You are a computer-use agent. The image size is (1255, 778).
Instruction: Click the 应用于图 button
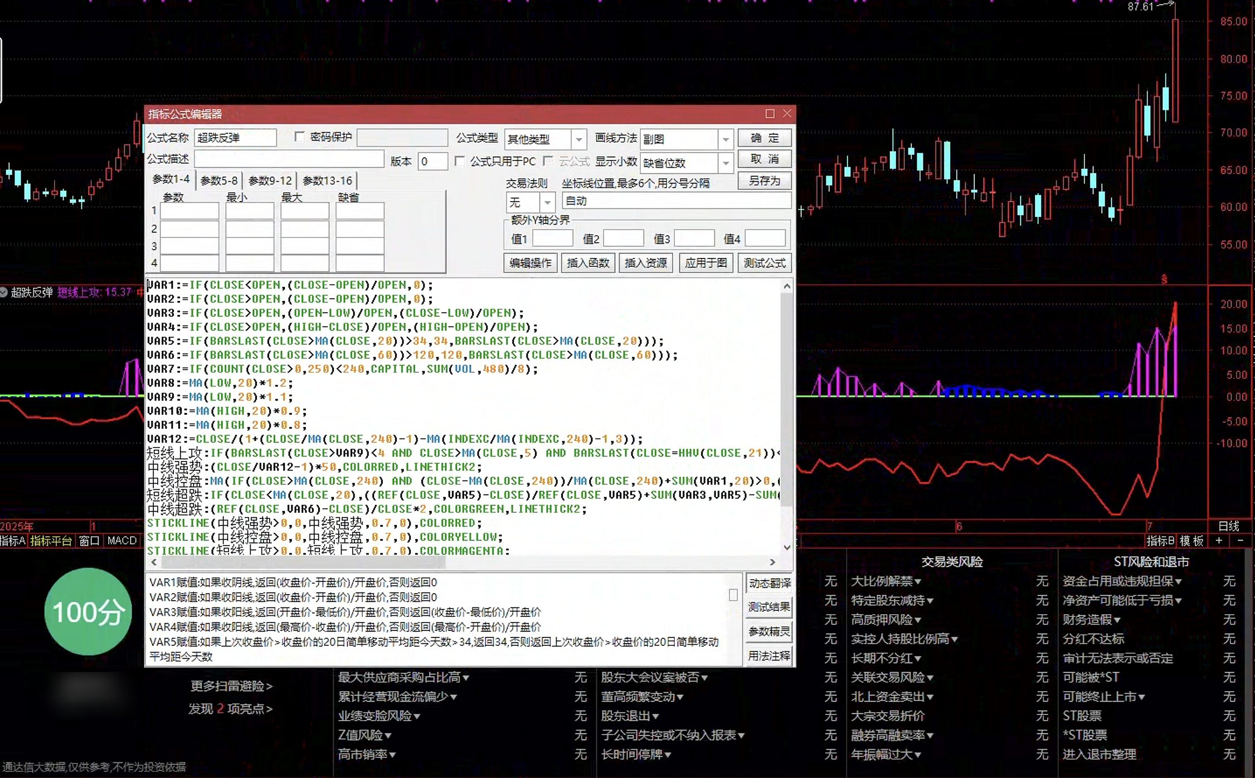click(706, 262)
